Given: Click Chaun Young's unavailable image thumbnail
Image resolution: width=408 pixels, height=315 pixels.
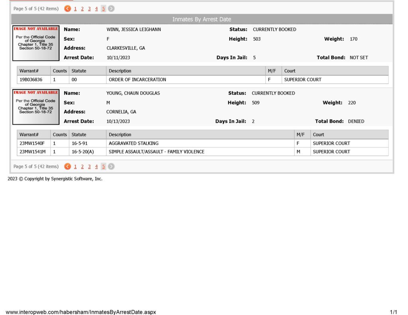Looking at the screenshot, I should pos(36,107).
